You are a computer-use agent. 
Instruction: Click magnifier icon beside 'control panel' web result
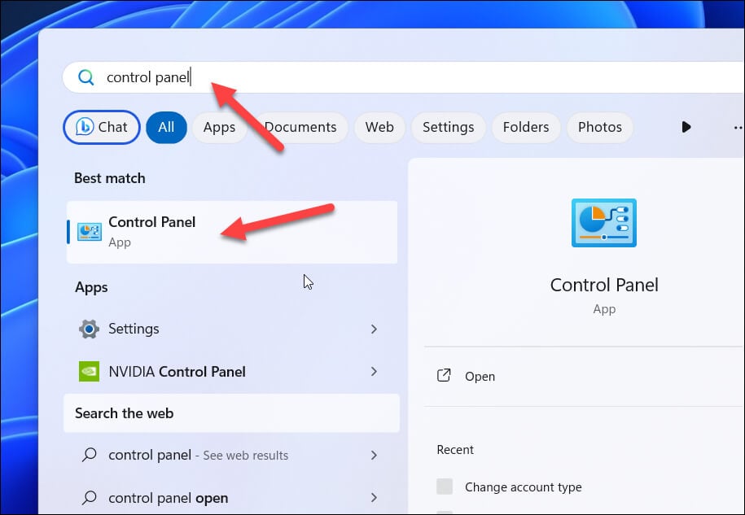point(89,455)
